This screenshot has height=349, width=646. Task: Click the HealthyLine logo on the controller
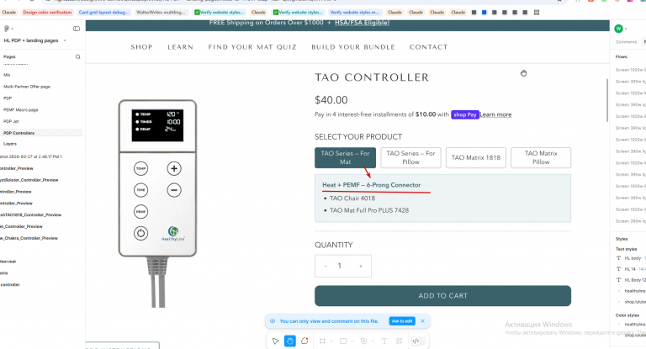pyautogui.click(x=173, y=233)
